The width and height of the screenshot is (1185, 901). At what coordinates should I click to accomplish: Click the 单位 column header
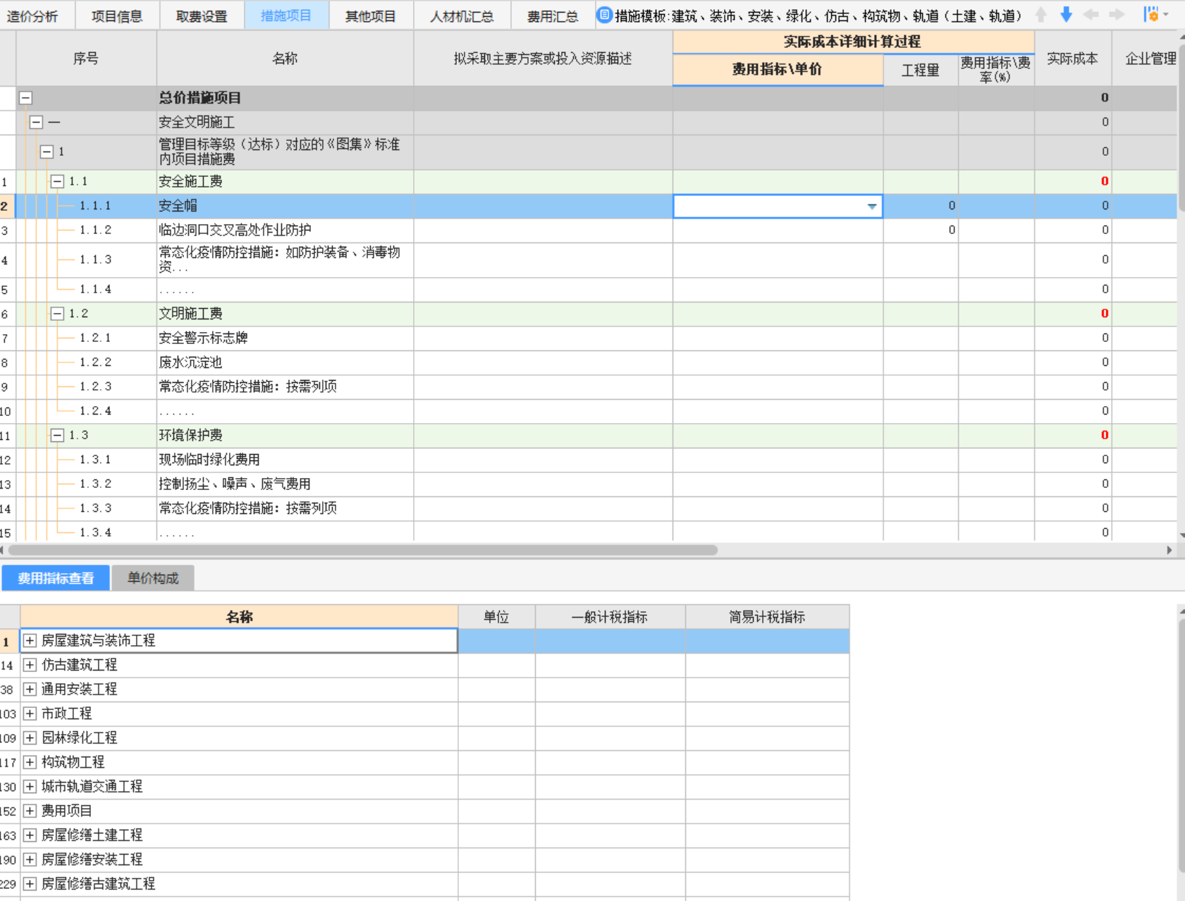coord(496,617)
